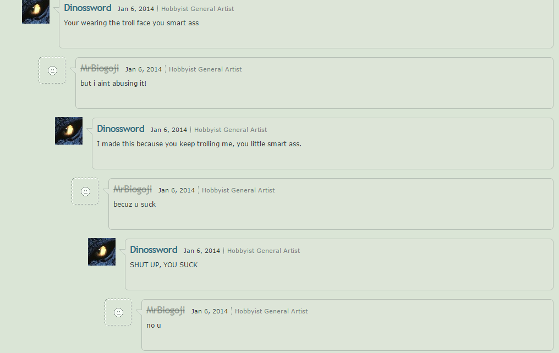Open Dinossword profile link above 'Your wearing the troll face'
Viewport: 559px width, 353px height.
pyautogui.click(x=87, y=8)
